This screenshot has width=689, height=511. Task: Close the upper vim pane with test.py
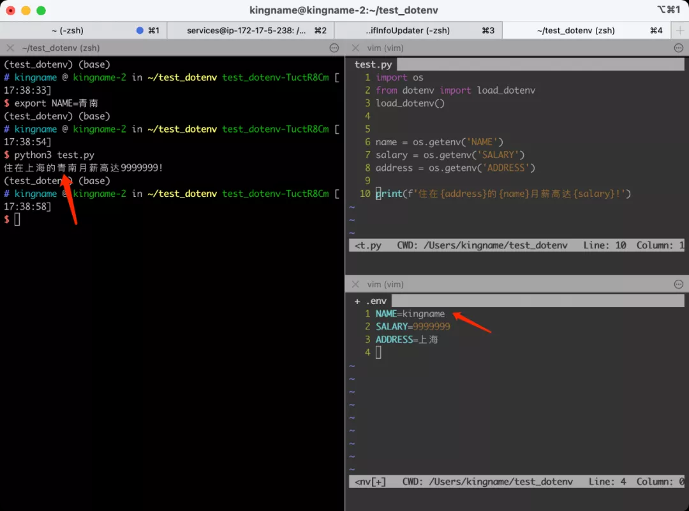355,48
